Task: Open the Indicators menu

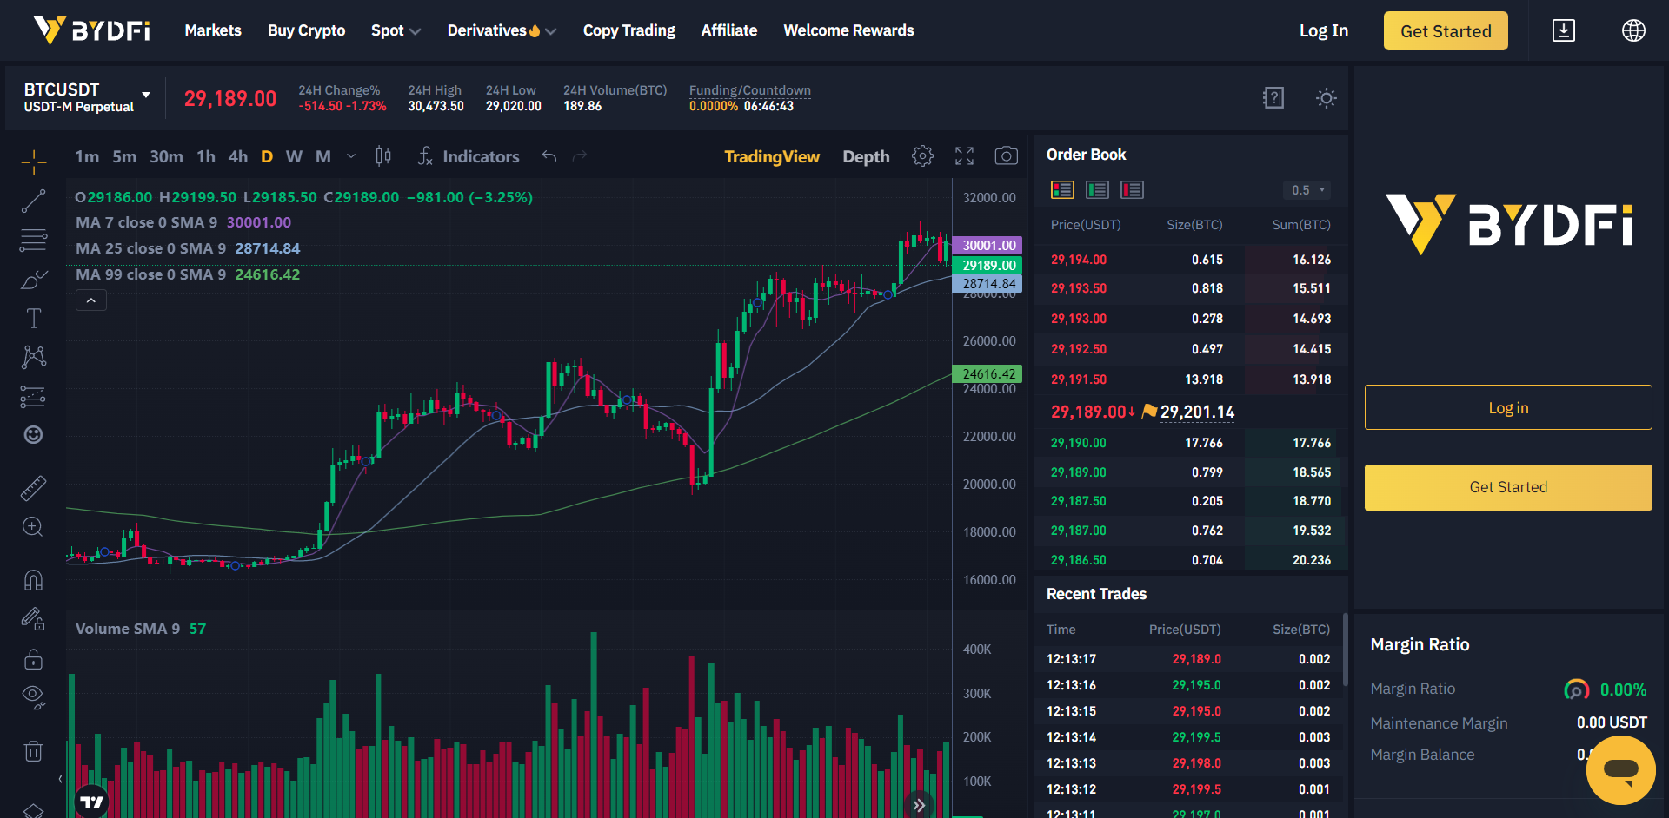Action: tap(469, 156)
